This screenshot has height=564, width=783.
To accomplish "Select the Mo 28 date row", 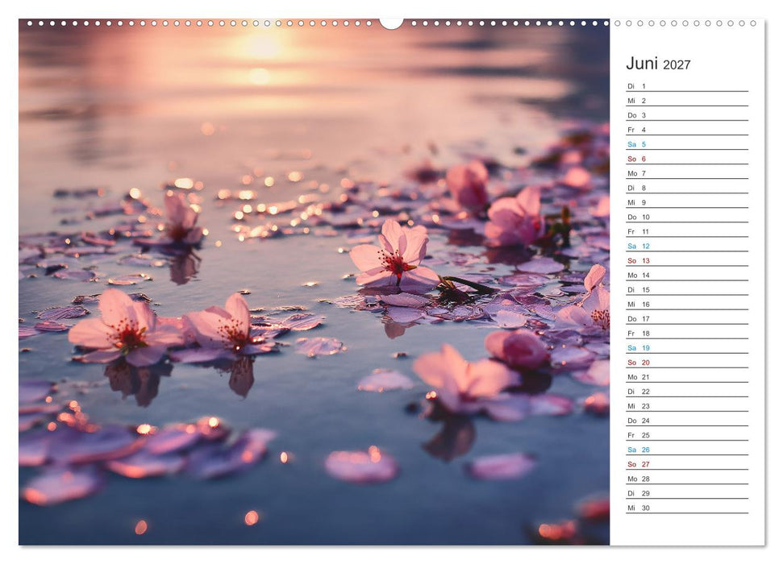I will pos(687,478).
